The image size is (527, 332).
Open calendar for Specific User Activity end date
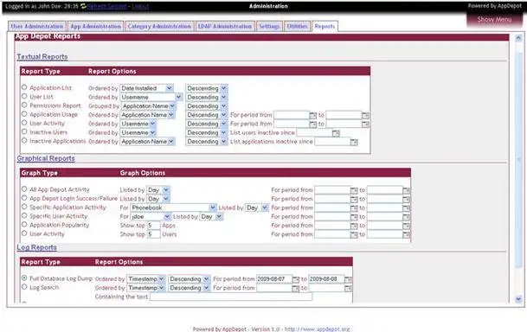coord(406,217)
